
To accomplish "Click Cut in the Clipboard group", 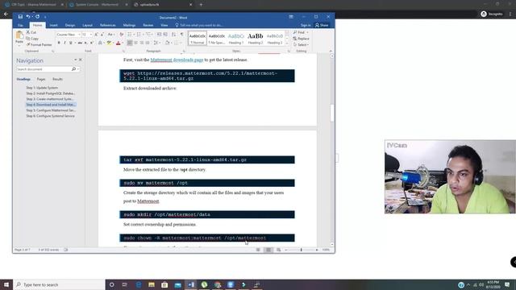I will 31,32.
